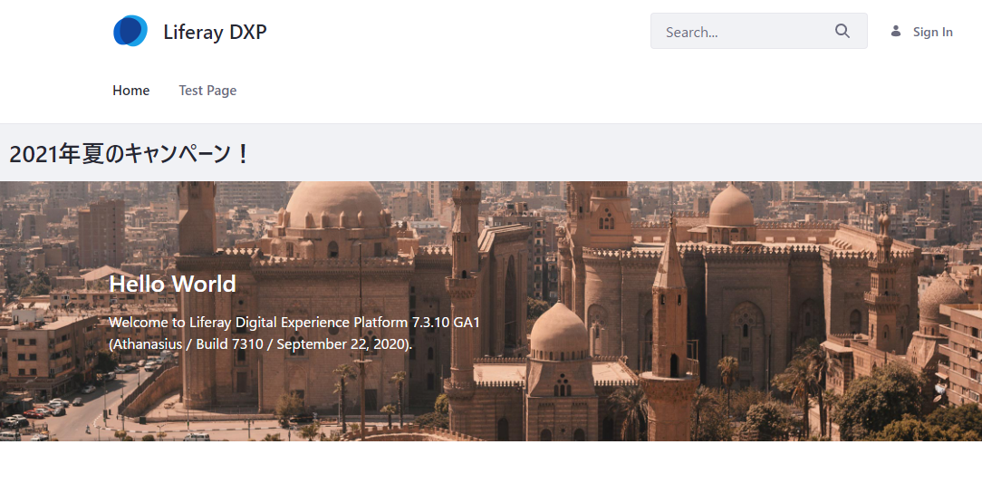Click the 2021年夏のキャンペーン！ heading
The image size is (982, 483).
pyautogui.click(x=129, y=153)
